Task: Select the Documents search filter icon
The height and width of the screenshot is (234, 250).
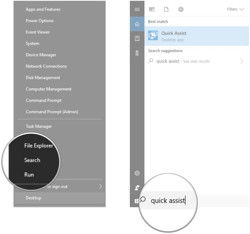Action: pyautogui.click(x=166, y=9)
